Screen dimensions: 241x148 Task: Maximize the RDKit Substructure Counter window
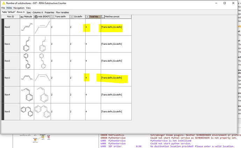coord(225,3)
